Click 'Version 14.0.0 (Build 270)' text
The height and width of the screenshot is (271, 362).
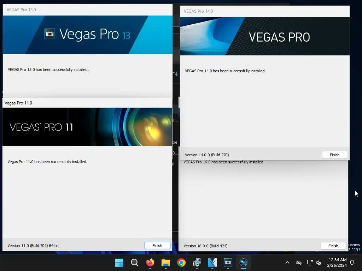click(207, 155)
